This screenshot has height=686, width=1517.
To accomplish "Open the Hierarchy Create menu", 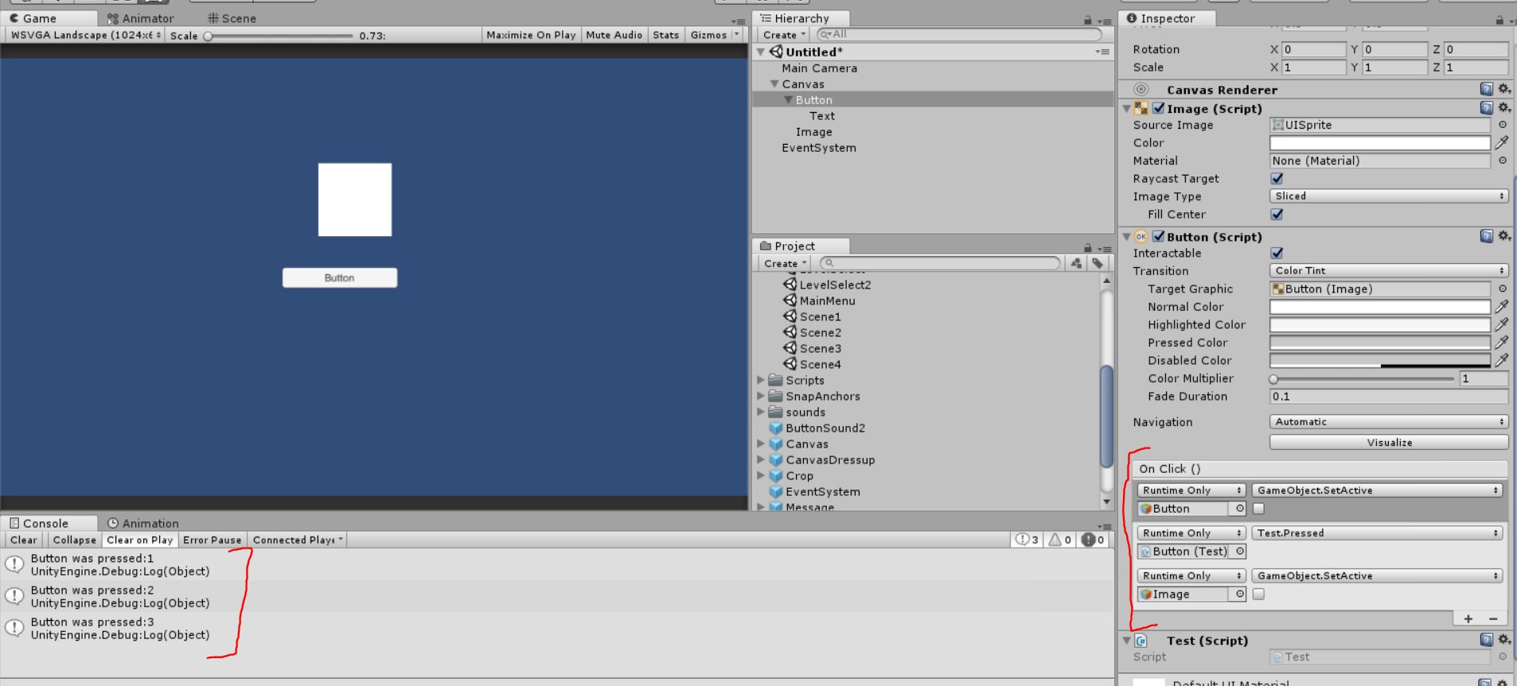I will (x=784, y=35).
